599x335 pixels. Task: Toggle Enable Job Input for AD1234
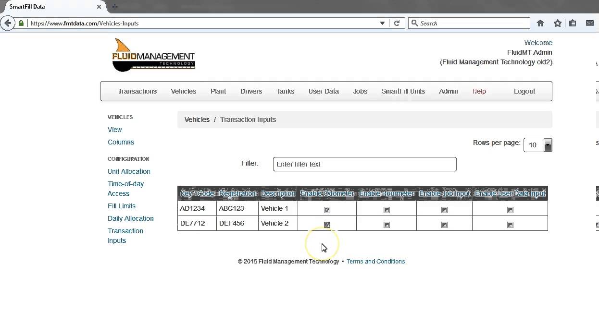pyautogui.click(x=444, y=210)
